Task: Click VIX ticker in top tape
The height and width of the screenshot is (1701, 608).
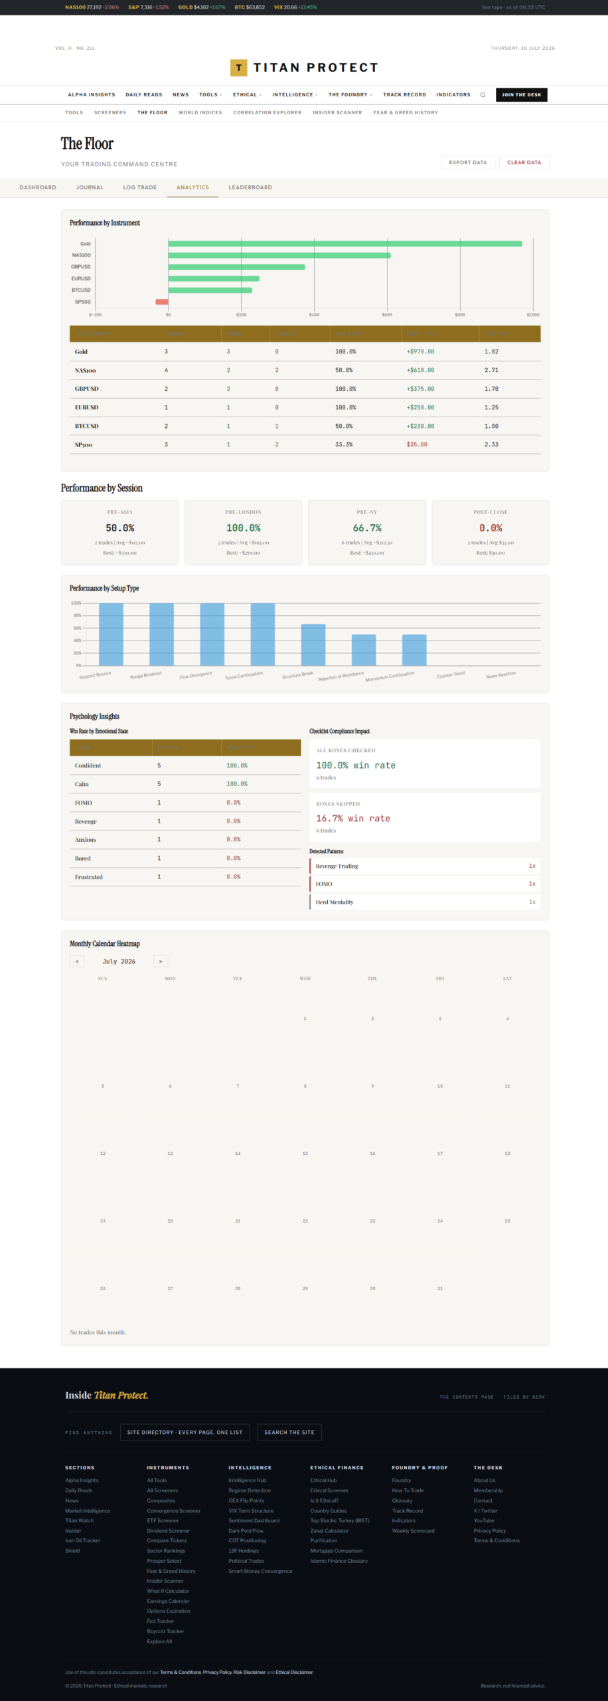Action: (295, 7)
